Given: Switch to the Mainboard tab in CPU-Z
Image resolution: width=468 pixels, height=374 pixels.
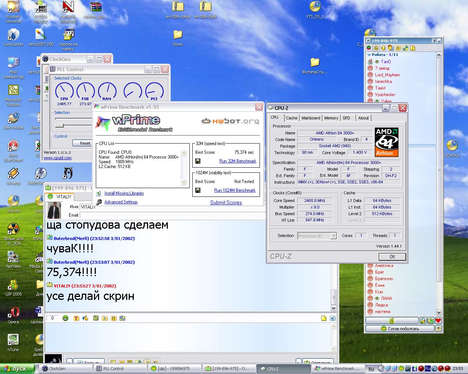Looking at the screenshot, I should click(x=311, y=118).
